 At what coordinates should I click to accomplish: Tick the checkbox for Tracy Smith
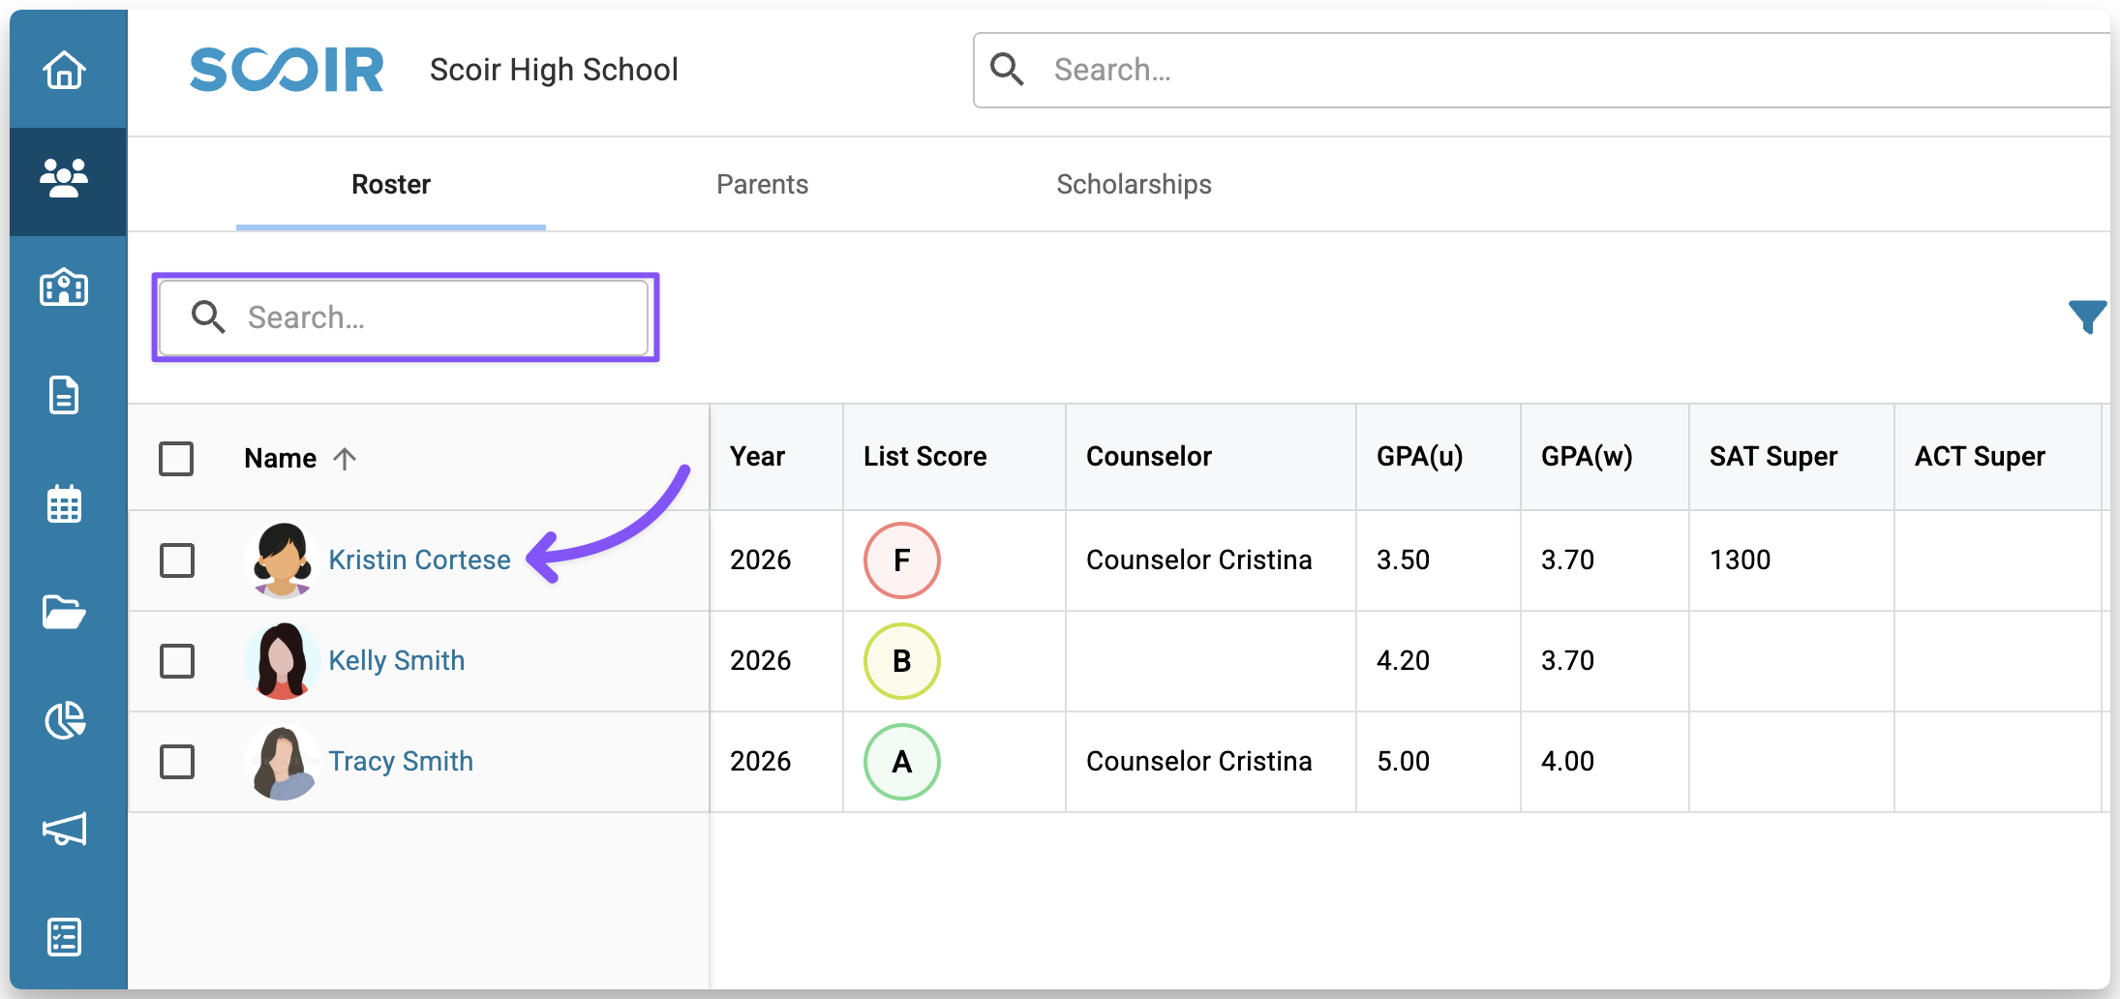pos(177,761)
